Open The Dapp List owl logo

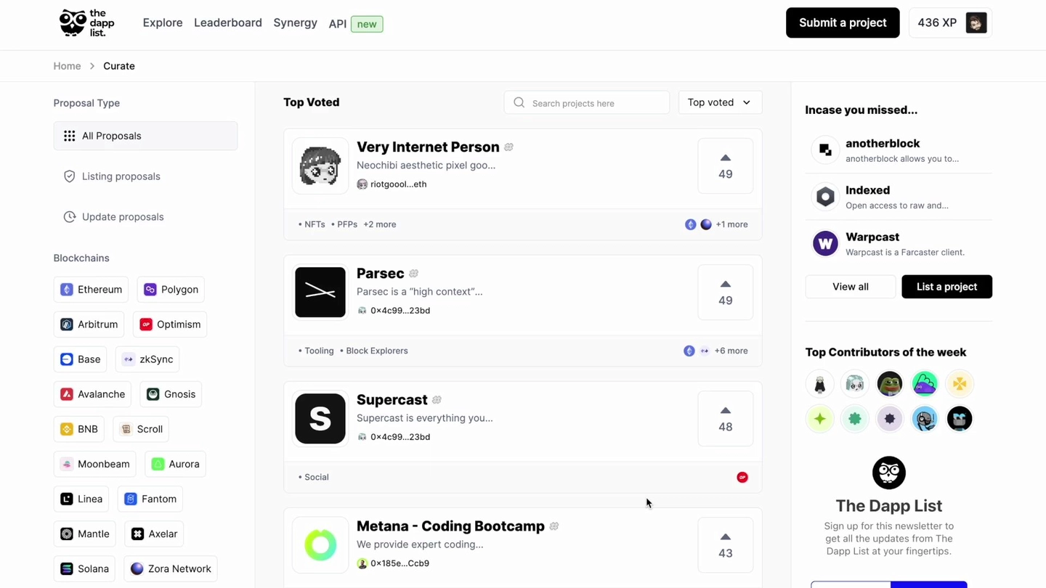click(86, 23)
